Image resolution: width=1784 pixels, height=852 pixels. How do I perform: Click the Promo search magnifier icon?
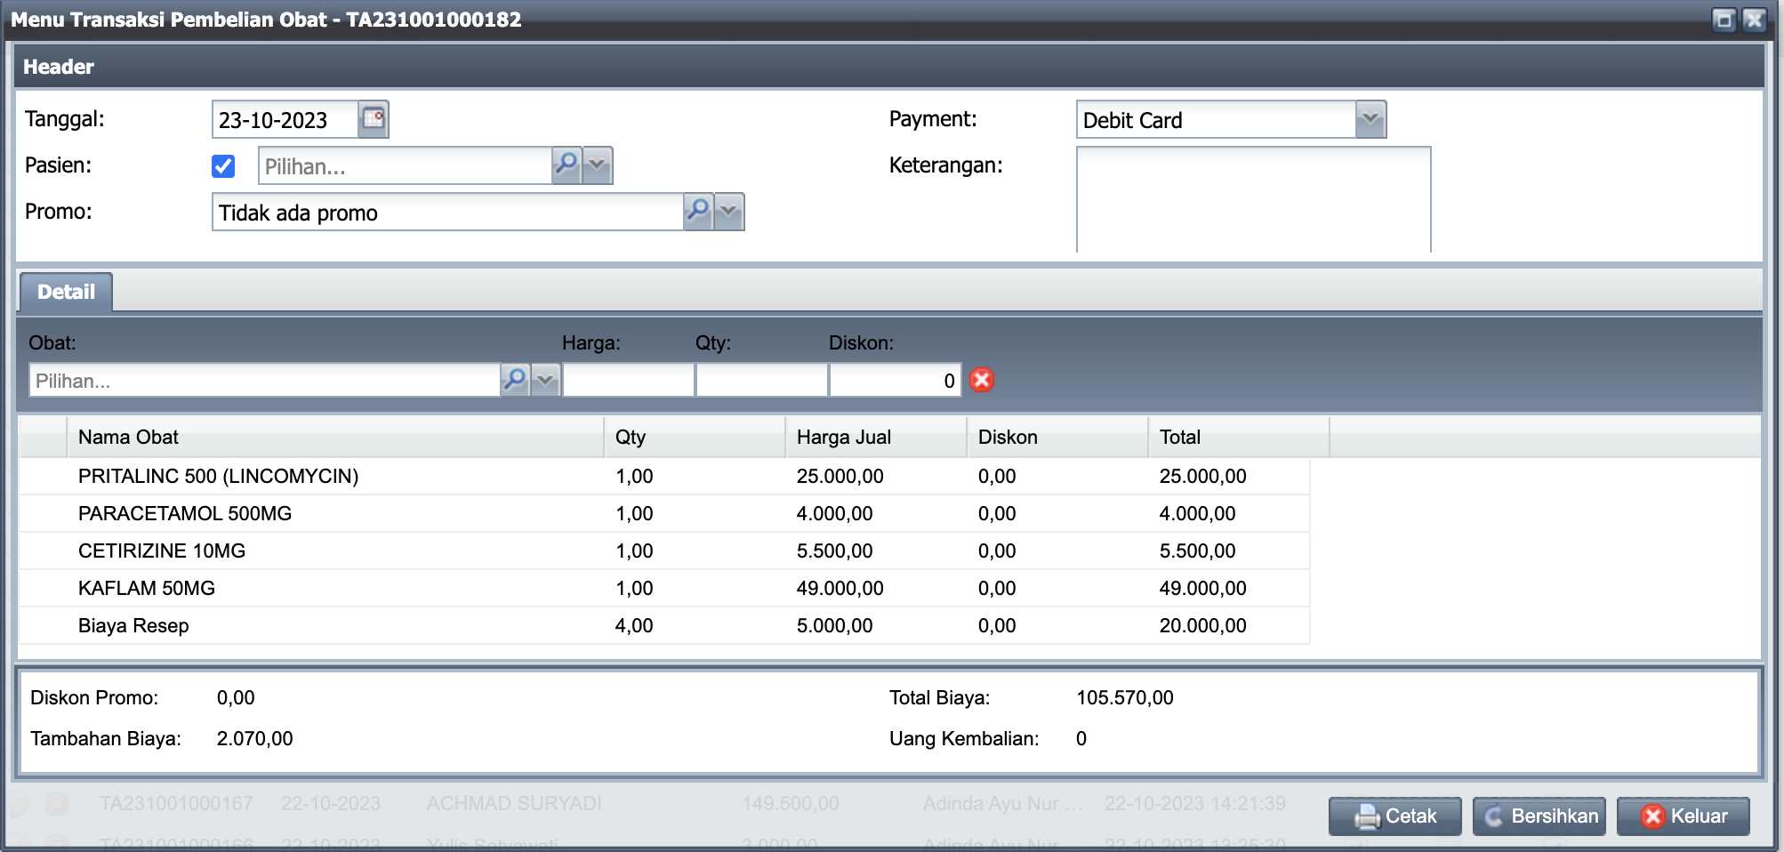pos(698,212)
